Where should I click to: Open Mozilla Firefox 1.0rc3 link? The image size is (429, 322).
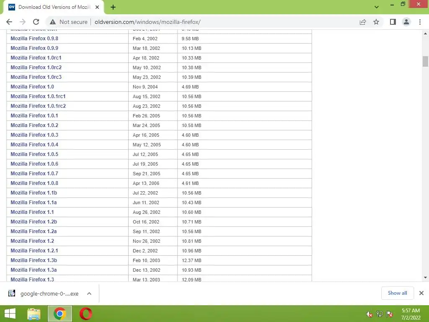pyautogui.click(x=36, y=77)
